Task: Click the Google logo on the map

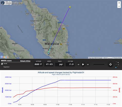Action: (x=4, y=57)
